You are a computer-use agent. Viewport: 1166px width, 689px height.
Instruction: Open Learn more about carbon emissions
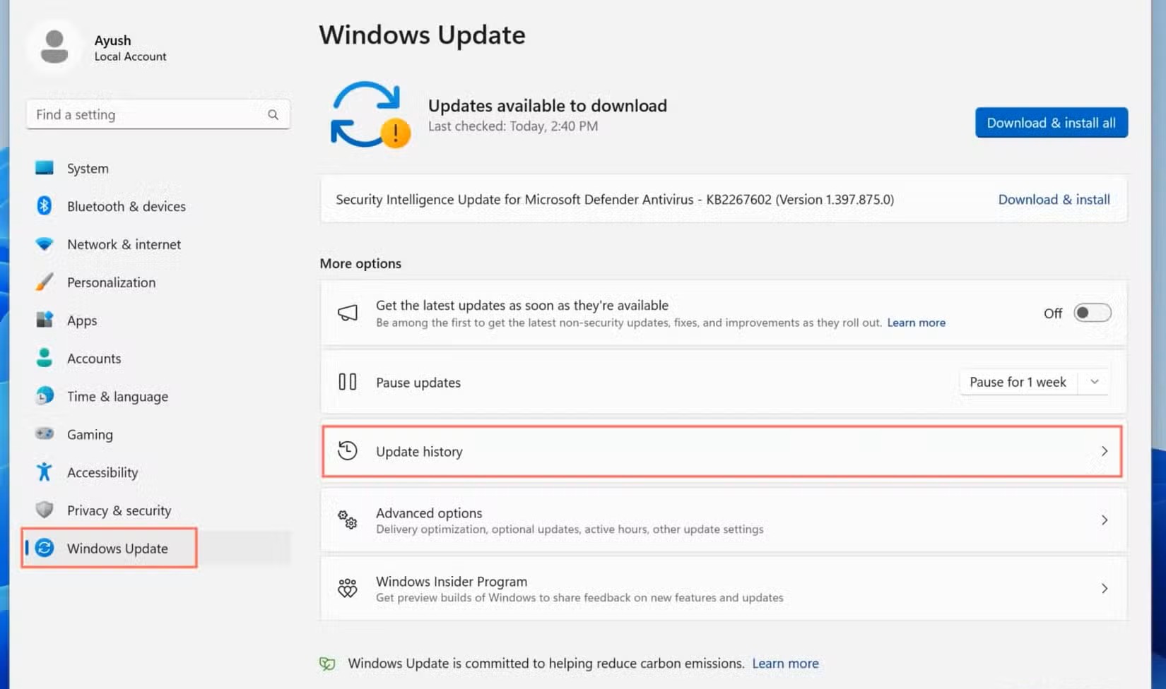point(785,663)
